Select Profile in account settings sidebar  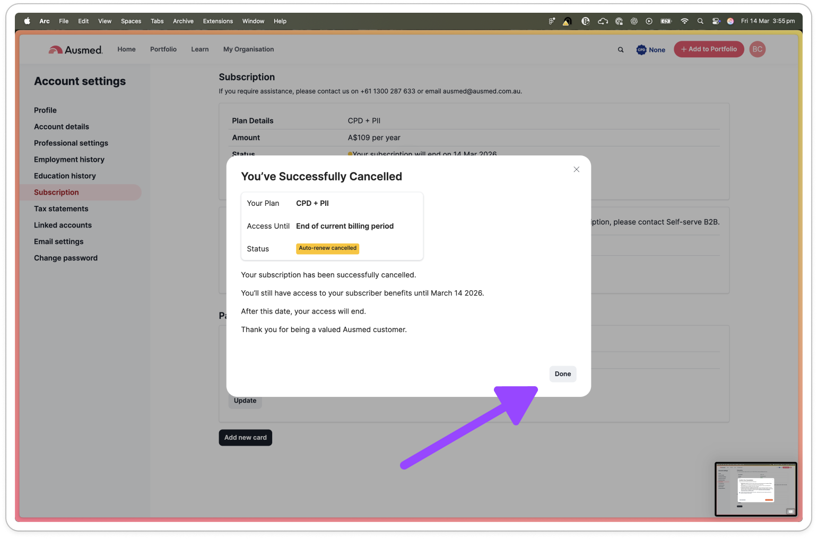click(45, 110)
